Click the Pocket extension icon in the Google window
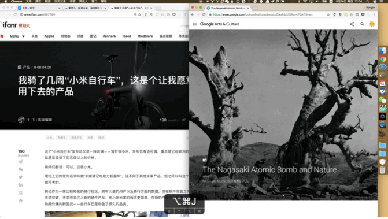Image resolution: width=388 pixels, height=219 pixels. [363, 14]
